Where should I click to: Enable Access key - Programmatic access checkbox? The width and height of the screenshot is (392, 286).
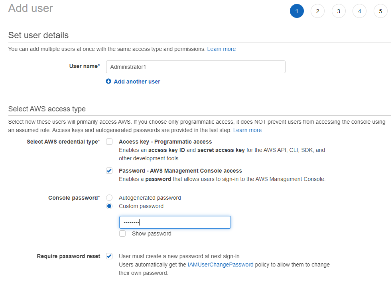click(x=109, y=142)
